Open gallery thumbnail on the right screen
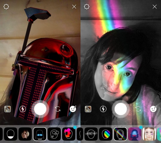The width and height of the screenshot is (161, 143). point(88,109)
